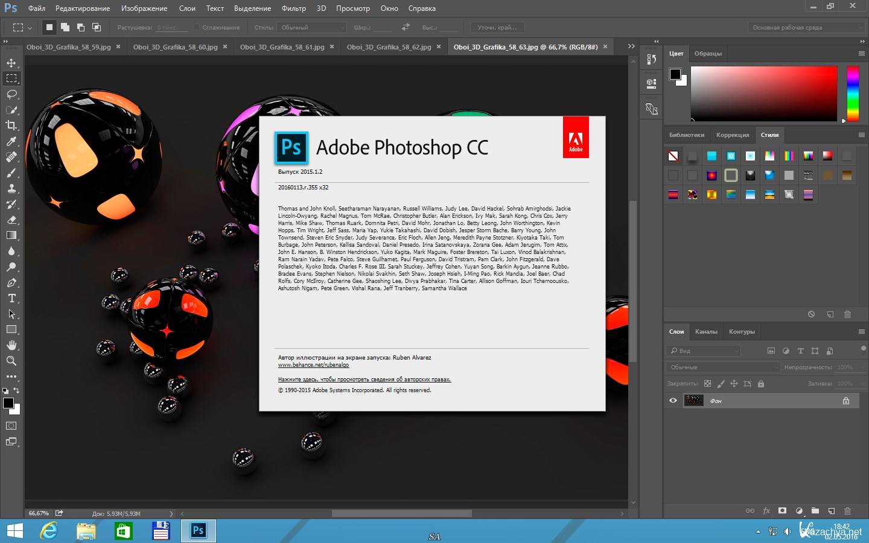Viewport: 869px width, 543px height.
Task: Expand the layer blend mode dropdown Обычные
Action: pos(723,367)
